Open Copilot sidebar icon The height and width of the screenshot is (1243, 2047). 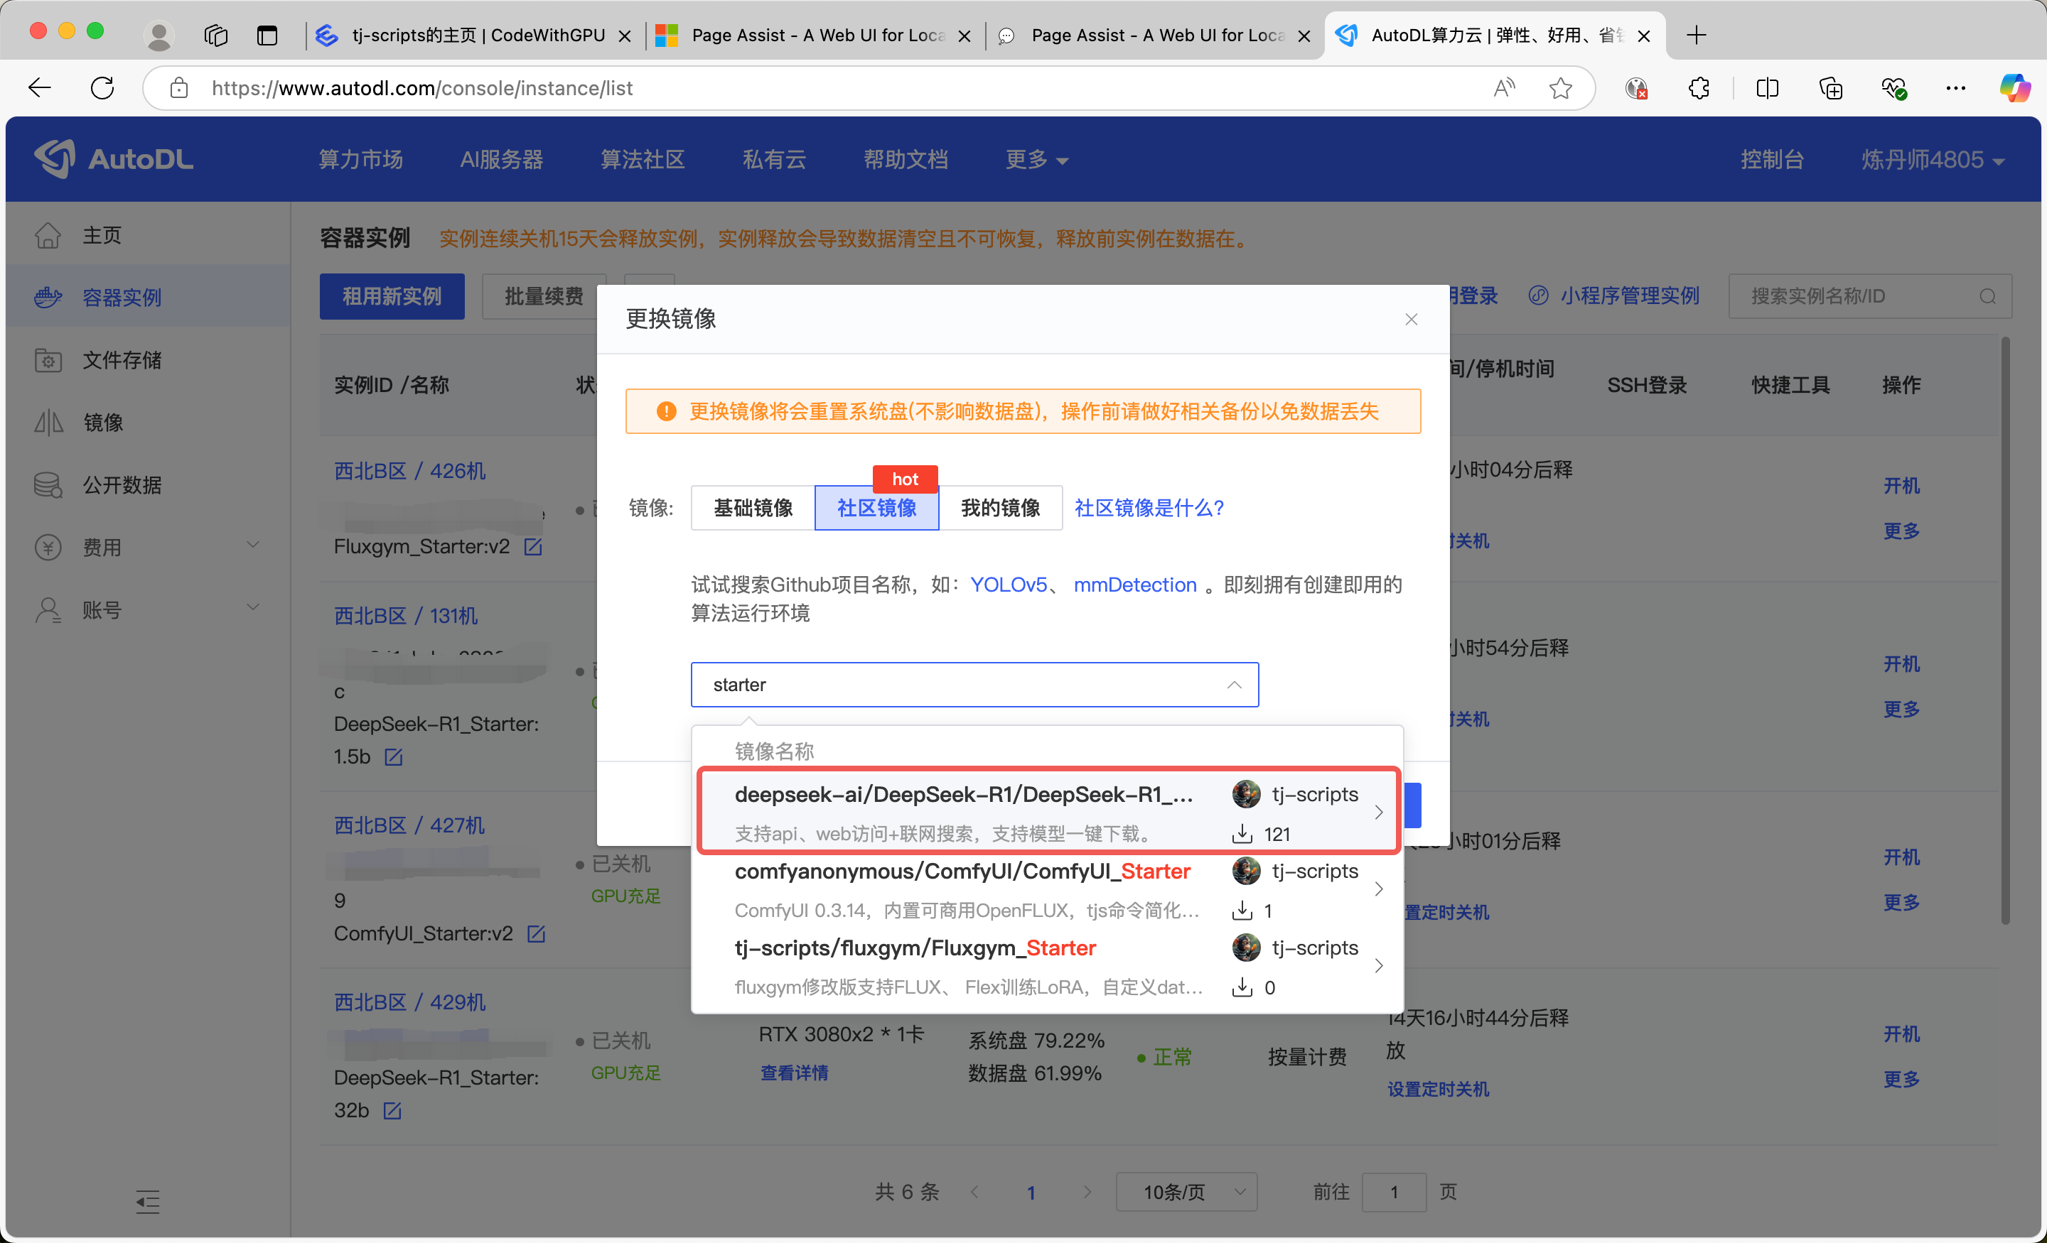coord(2014,88)
